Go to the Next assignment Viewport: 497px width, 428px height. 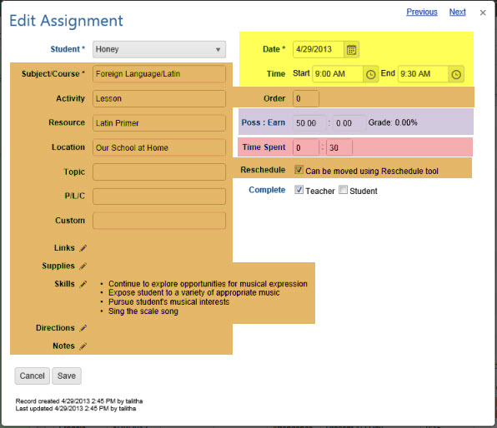click(x=457, y=12)
